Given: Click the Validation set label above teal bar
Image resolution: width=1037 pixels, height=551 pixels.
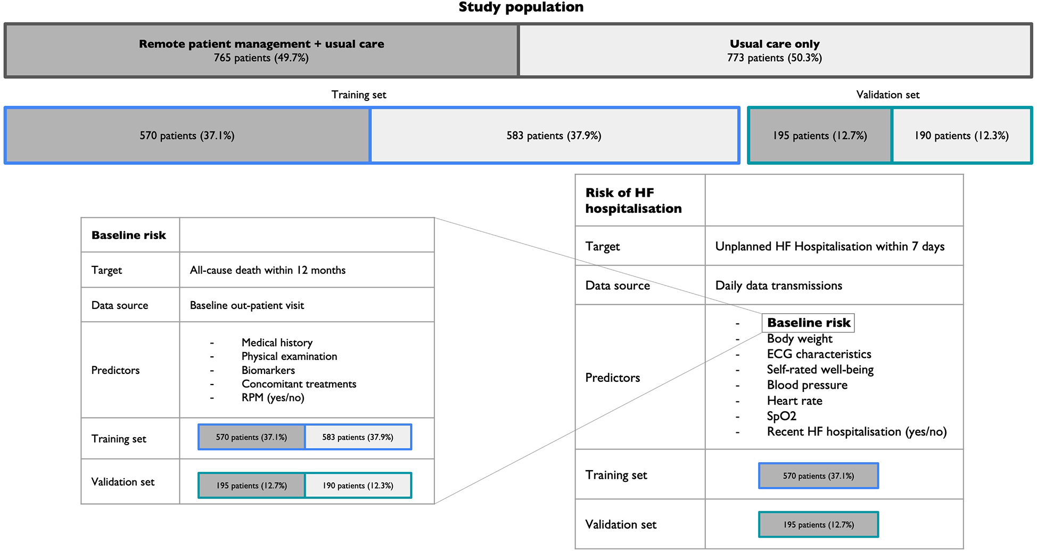Looking at the screenshot, I should tap(887, 95).
